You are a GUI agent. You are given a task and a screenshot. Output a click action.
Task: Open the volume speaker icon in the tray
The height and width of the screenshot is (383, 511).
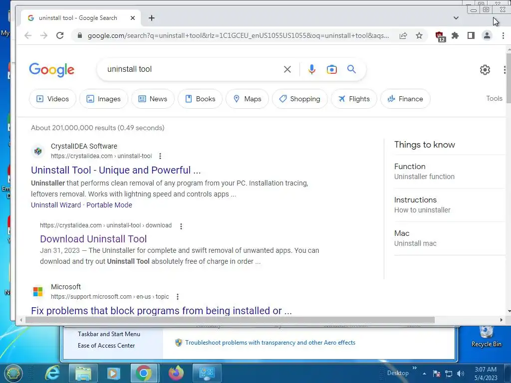461,374
